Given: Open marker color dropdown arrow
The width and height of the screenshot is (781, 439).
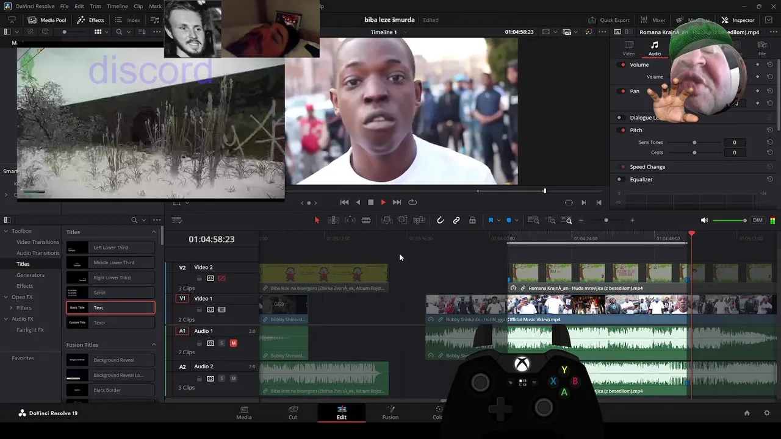Looking at the screenshot, I should tap(516, 220).
